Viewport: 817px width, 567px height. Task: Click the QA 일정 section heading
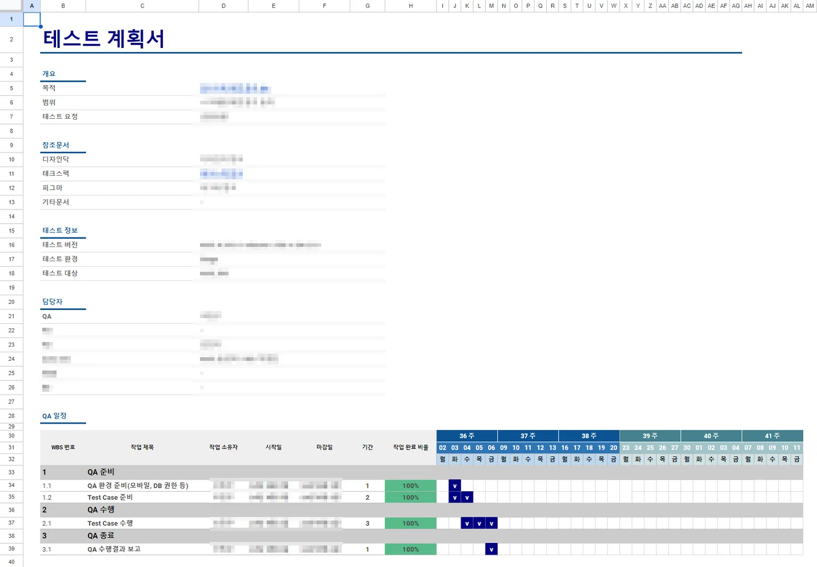54,416
